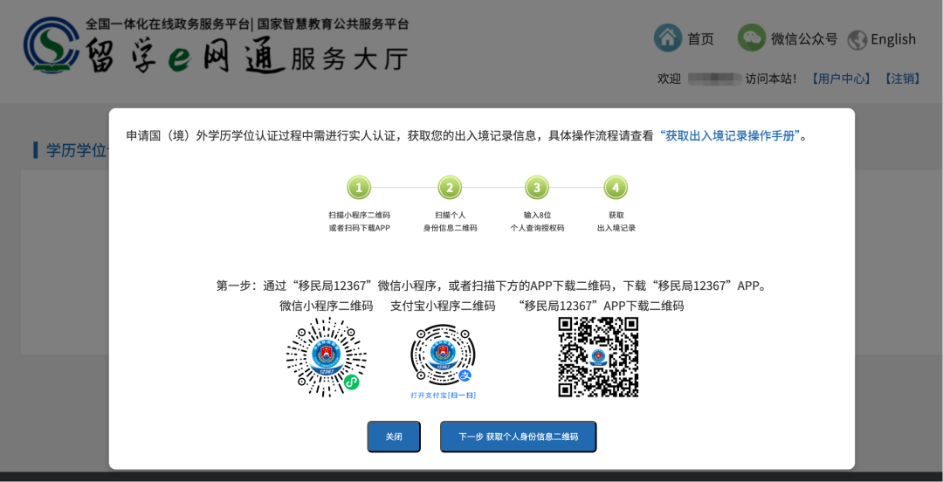
Task: Click the “移民局12367”APP下载二维码 label
Action: click(602, 306)
